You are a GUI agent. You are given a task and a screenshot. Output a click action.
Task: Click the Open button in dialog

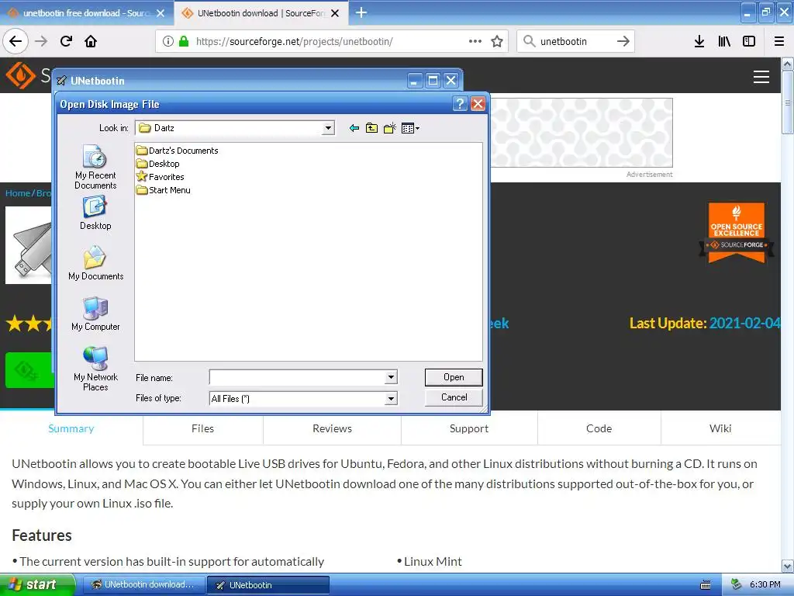(x=454, y=377)
